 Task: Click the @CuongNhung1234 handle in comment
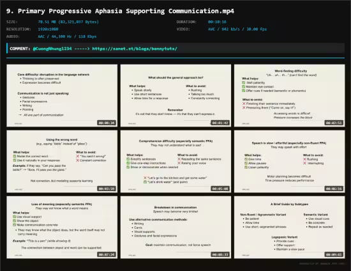[52, 49]
